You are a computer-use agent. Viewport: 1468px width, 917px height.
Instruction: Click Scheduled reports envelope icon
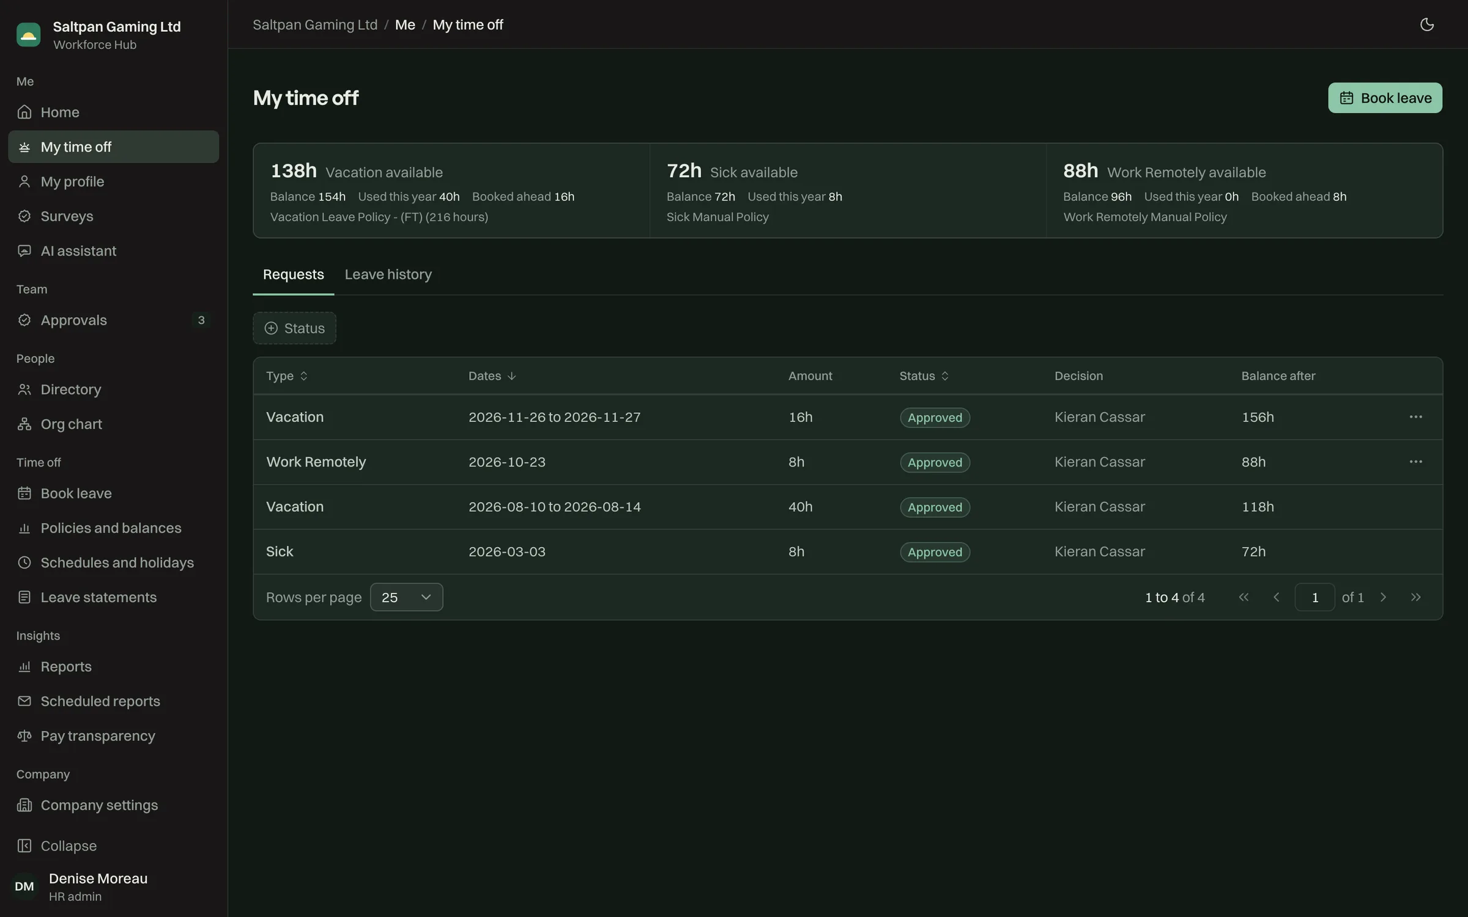[24, 701]
